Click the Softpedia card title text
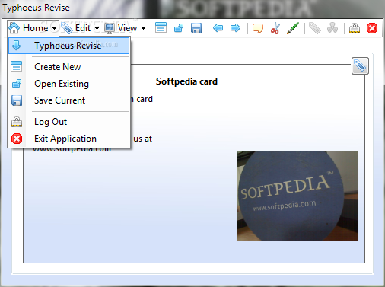The height and width of the screenshot is (287, 385). pyautogui.click(x=186, y=81)
